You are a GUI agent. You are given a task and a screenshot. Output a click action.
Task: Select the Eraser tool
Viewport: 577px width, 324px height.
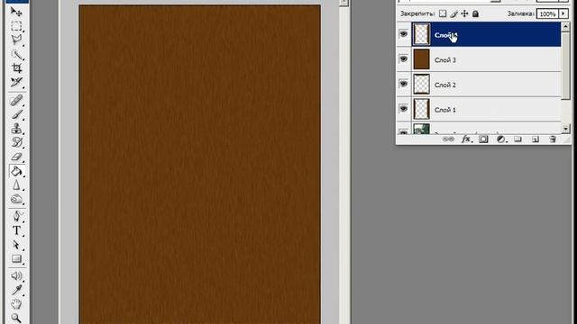(x=16, y=157)
